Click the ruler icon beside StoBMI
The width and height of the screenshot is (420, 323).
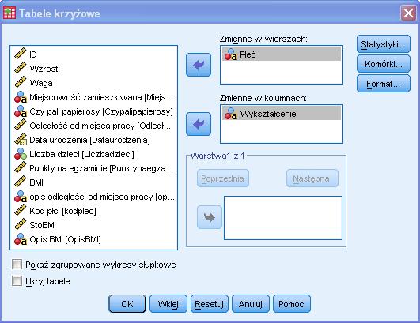coord(21,224)
